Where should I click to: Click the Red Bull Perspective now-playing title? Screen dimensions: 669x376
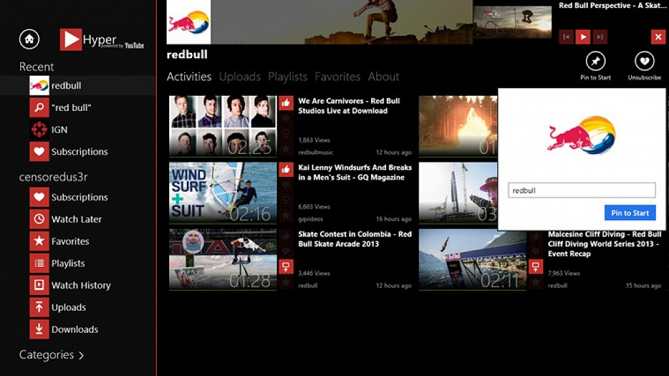click(x=612, y=5)
